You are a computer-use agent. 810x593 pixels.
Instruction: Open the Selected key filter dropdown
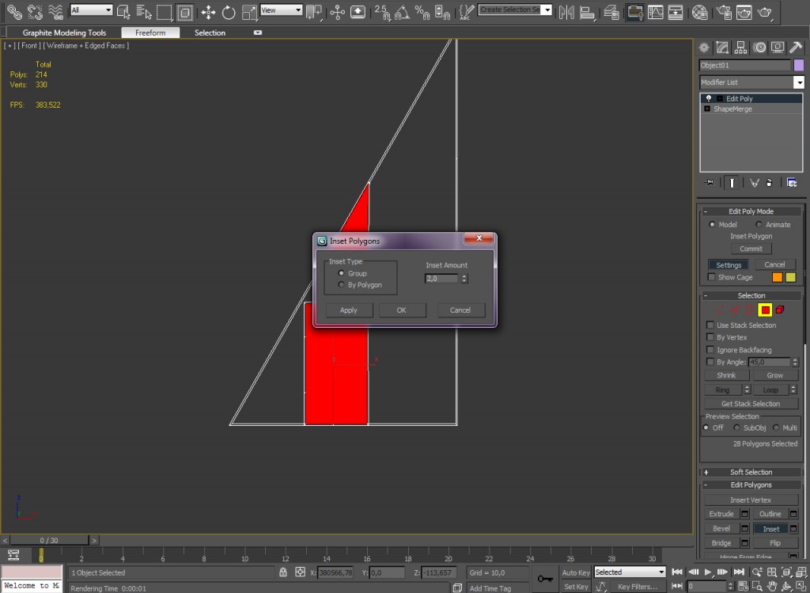pyautogui.click(x=630, y=572)
